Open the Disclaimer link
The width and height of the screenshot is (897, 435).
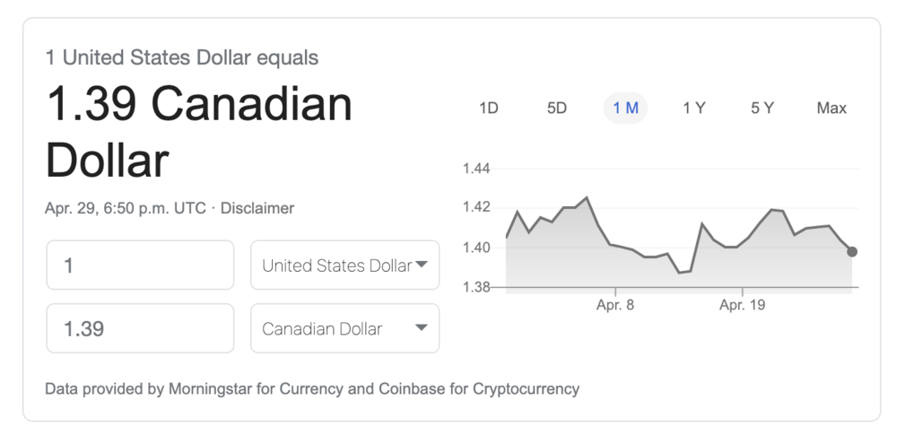[257, 208]
